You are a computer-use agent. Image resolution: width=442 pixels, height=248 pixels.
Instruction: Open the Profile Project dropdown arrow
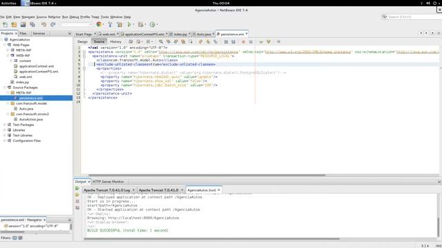tap(157, 25)
